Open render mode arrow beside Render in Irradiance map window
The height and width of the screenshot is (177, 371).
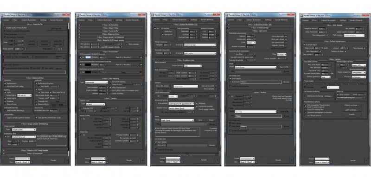(x=217, y=160)
